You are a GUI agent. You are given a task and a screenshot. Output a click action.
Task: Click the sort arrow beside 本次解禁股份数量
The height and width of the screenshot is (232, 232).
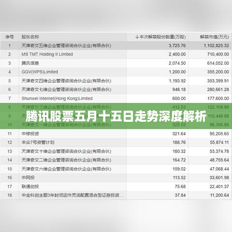coord(137,37)
